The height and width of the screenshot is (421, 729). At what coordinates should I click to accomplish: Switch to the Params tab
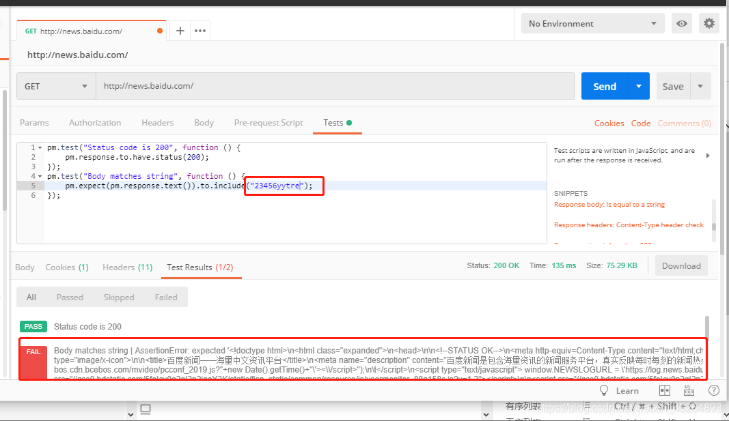tap(34, 123)
